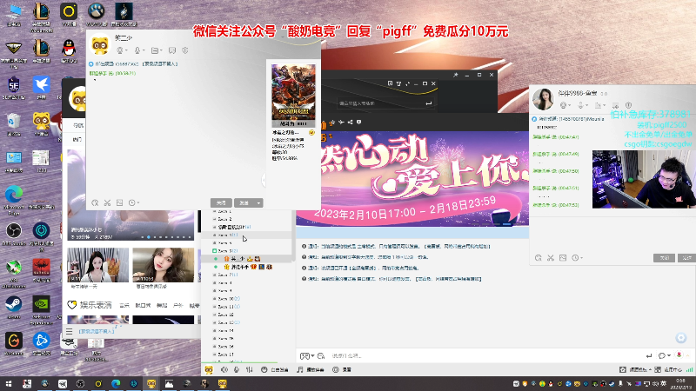Screen dimensions: 696x391
Task: Select the Zero 10 channel in the tree
Action: click(229, 299)
